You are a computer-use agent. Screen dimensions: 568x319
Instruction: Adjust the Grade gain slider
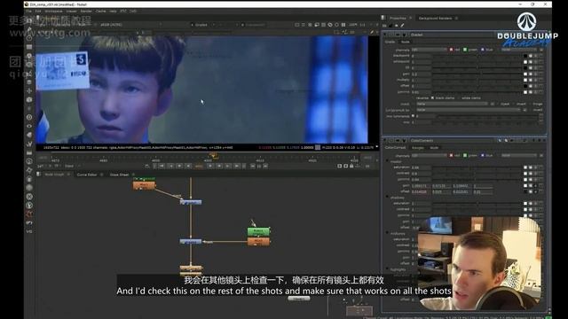click(477, 74)
